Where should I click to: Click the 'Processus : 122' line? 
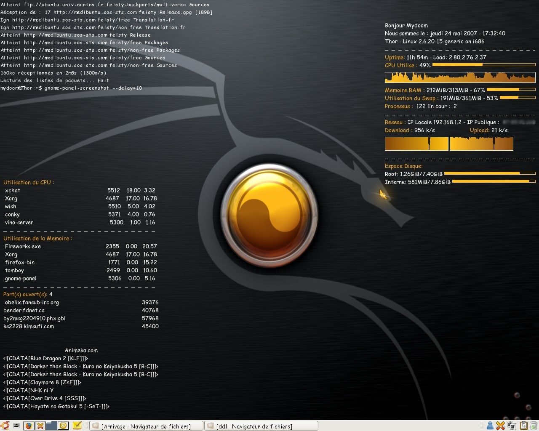click(421, 106)
